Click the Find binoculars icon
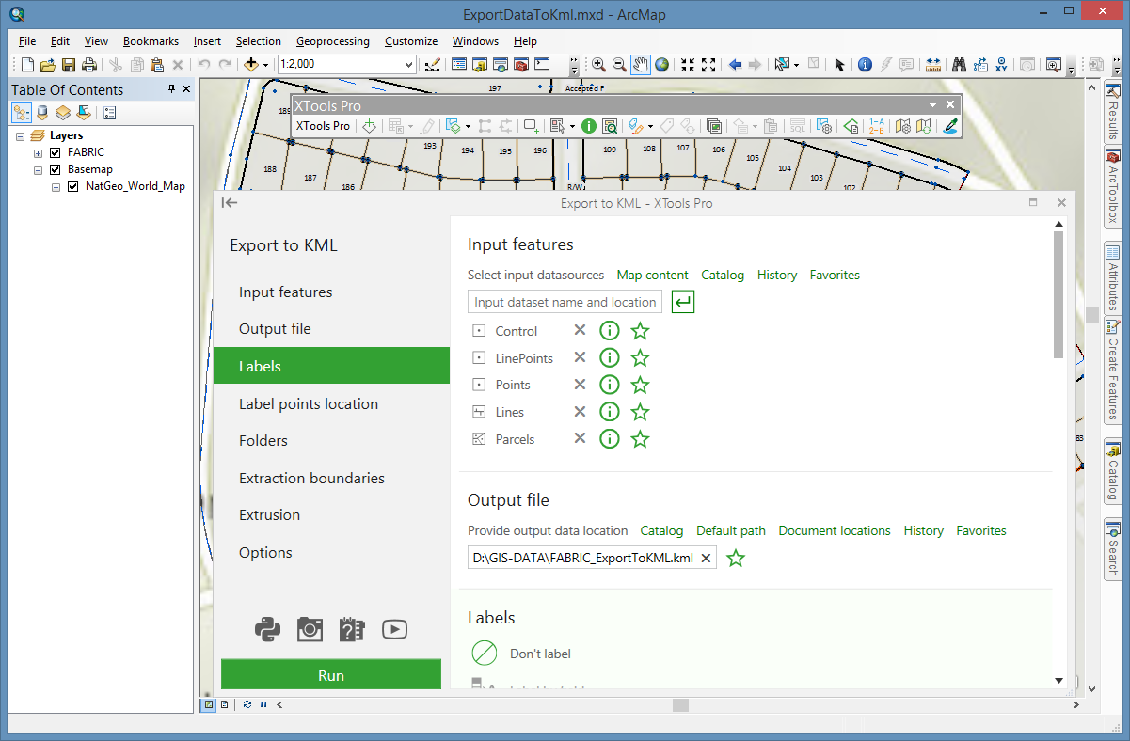This screenshot has width=1130, height=741. point(960,65)
